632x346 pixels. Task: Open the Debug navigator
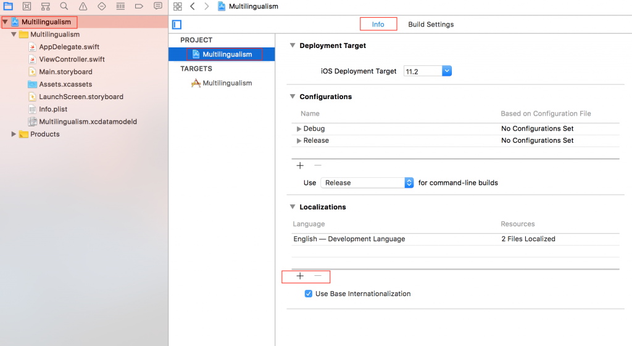(x=120, y=6)
